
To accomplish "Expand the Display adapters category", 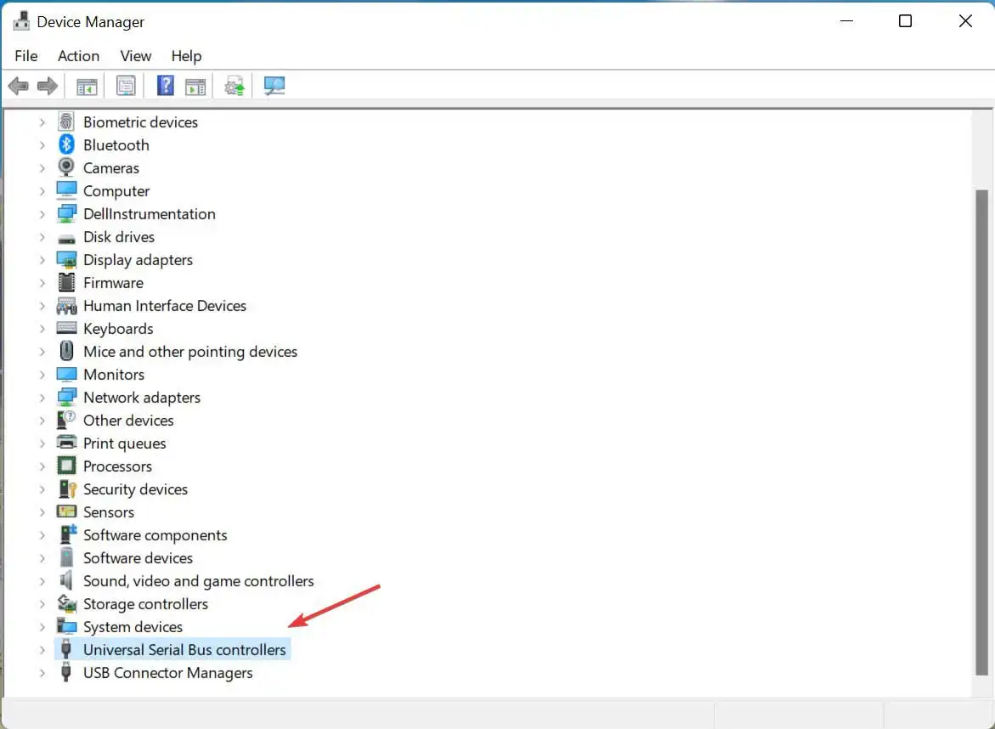I will [x=42, y=260].
